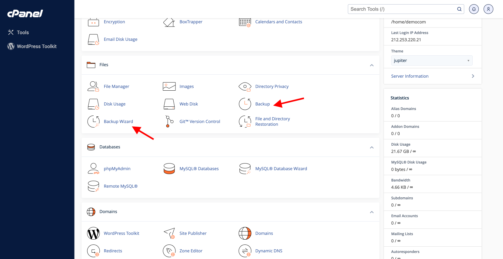
Task: Open the File Manager link
Action: click(x=116, y=86)
